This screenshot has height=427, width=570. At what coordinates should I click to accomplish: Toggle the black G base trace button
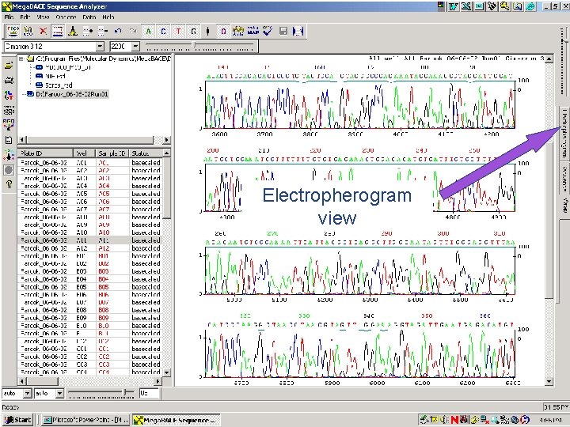(193, 31)
